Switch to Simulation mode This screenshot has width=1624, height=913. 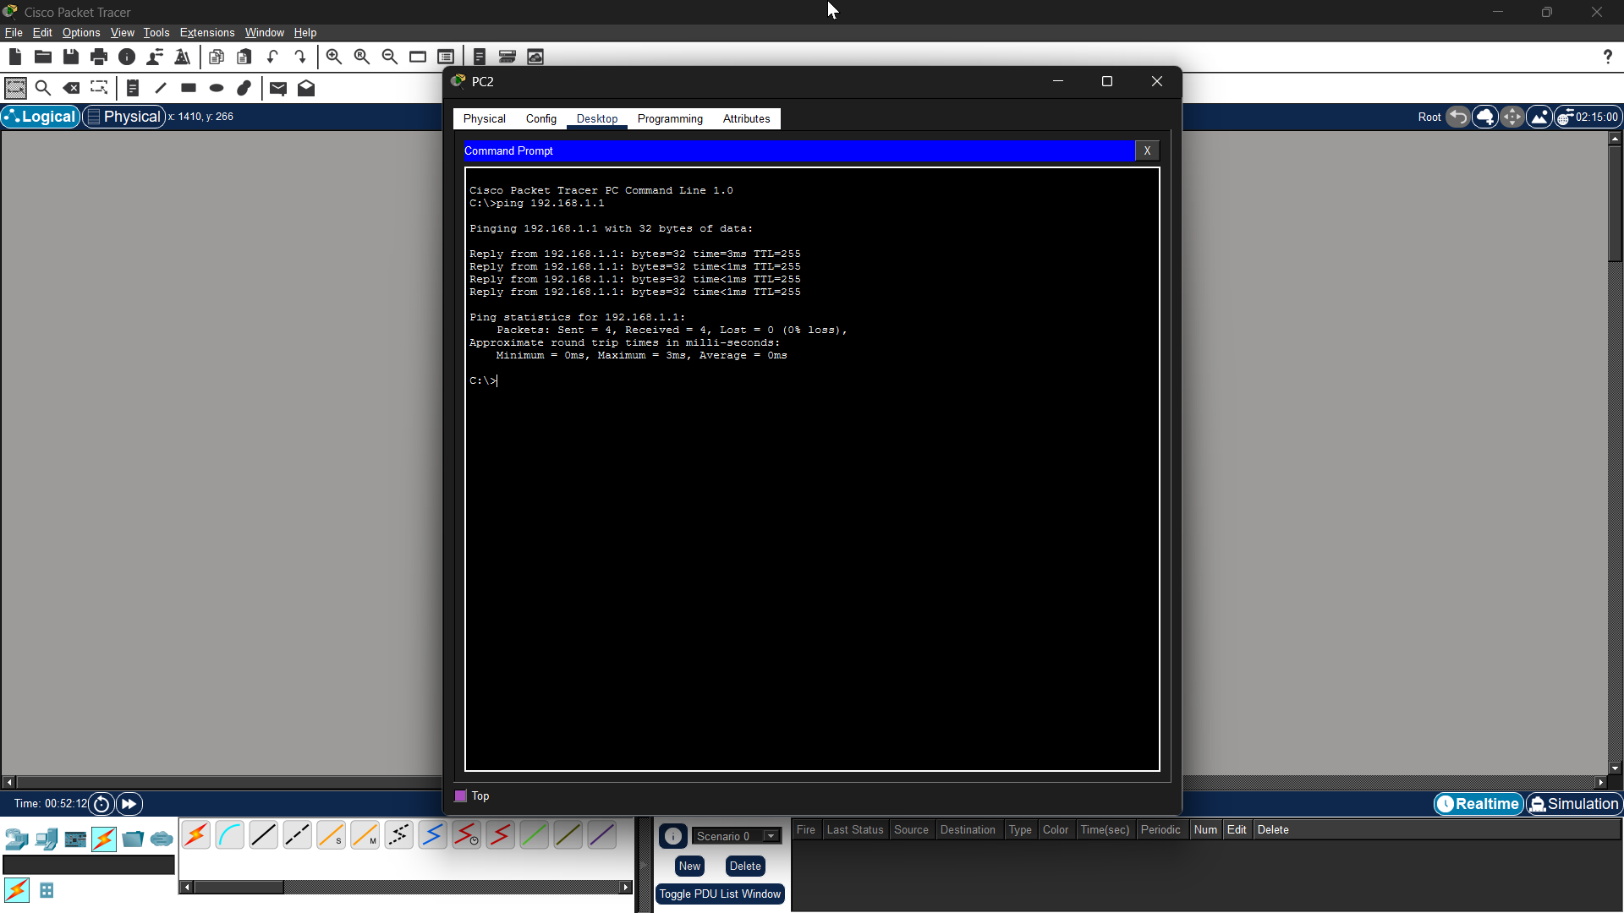point(1574,804)
